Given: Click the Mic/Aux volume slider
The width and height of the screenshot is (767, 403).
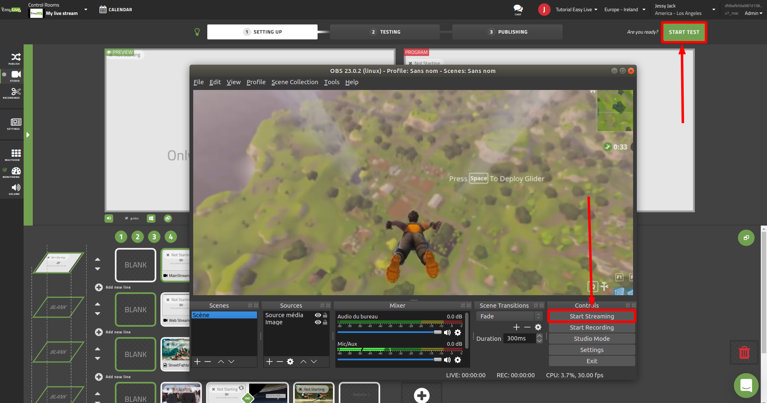Looking at the screenshot, I should point(390,359).
